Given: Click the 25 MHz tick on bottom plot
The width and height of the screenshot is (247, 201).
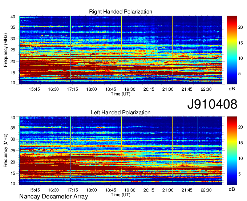Looking at the screenshot, I should 13,151.
